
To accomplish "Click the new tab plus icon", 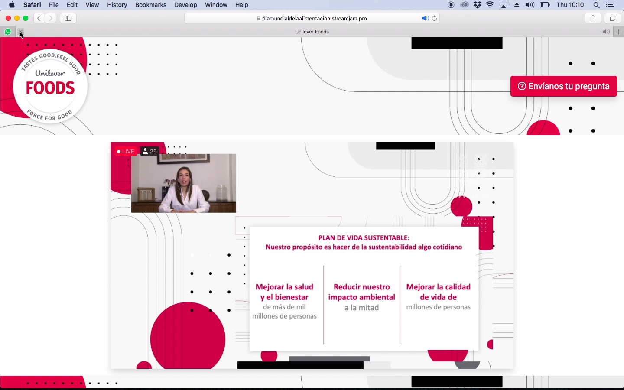I will 619,32.
